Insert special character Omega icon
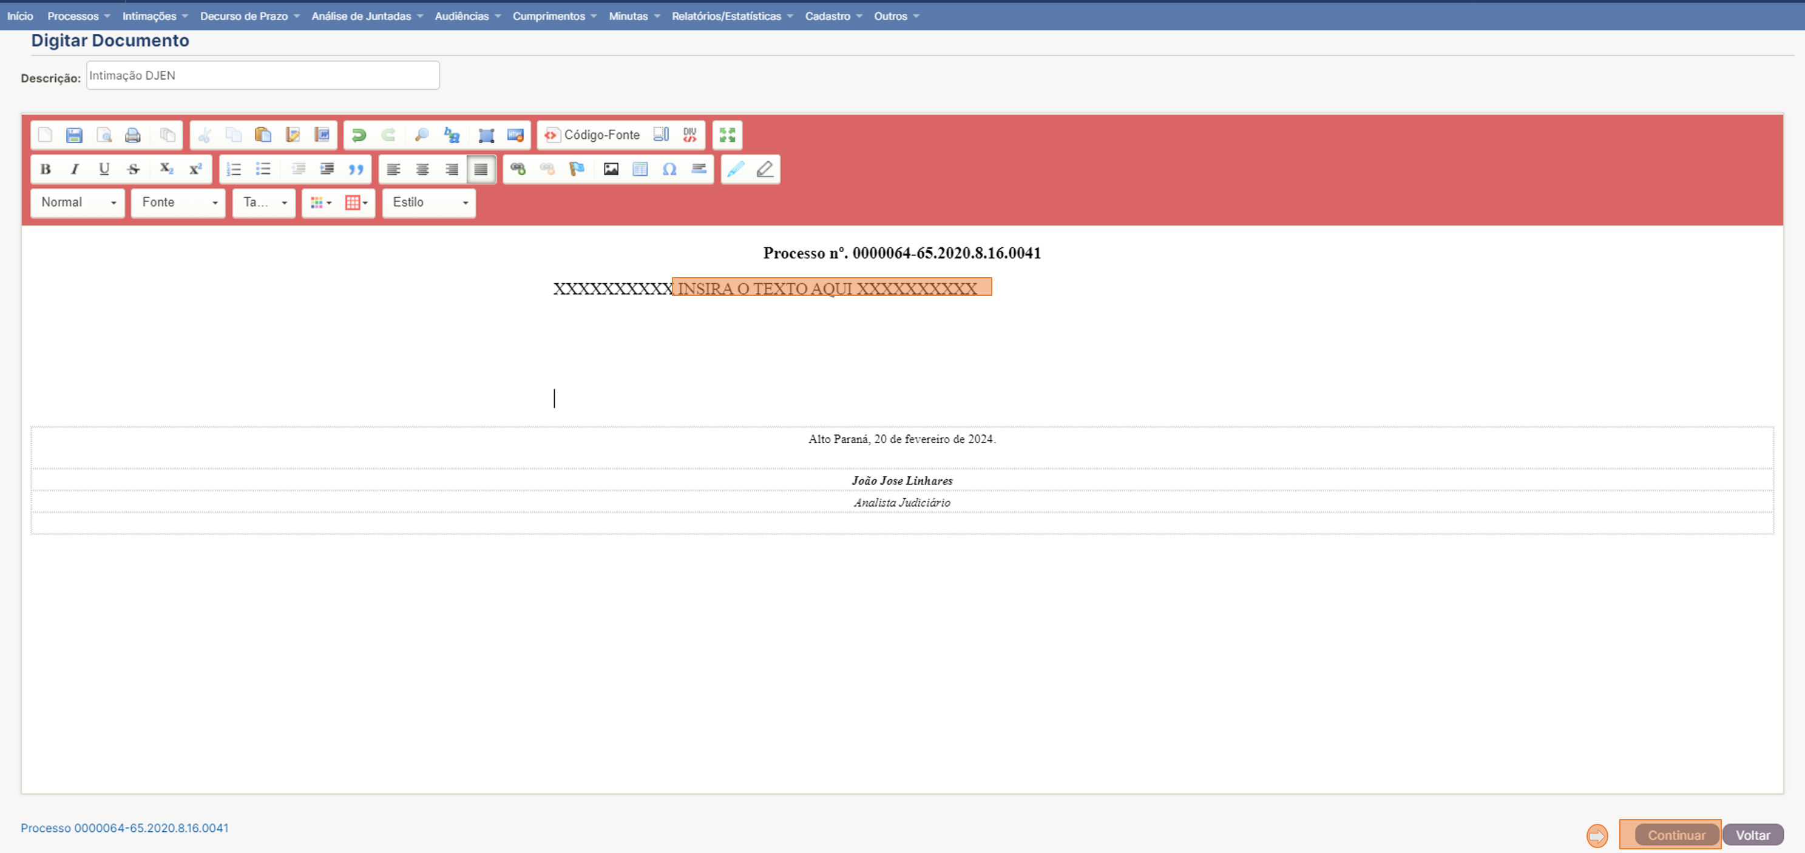The height and width of the screenshot is (853, 1805). pos(670,169)
